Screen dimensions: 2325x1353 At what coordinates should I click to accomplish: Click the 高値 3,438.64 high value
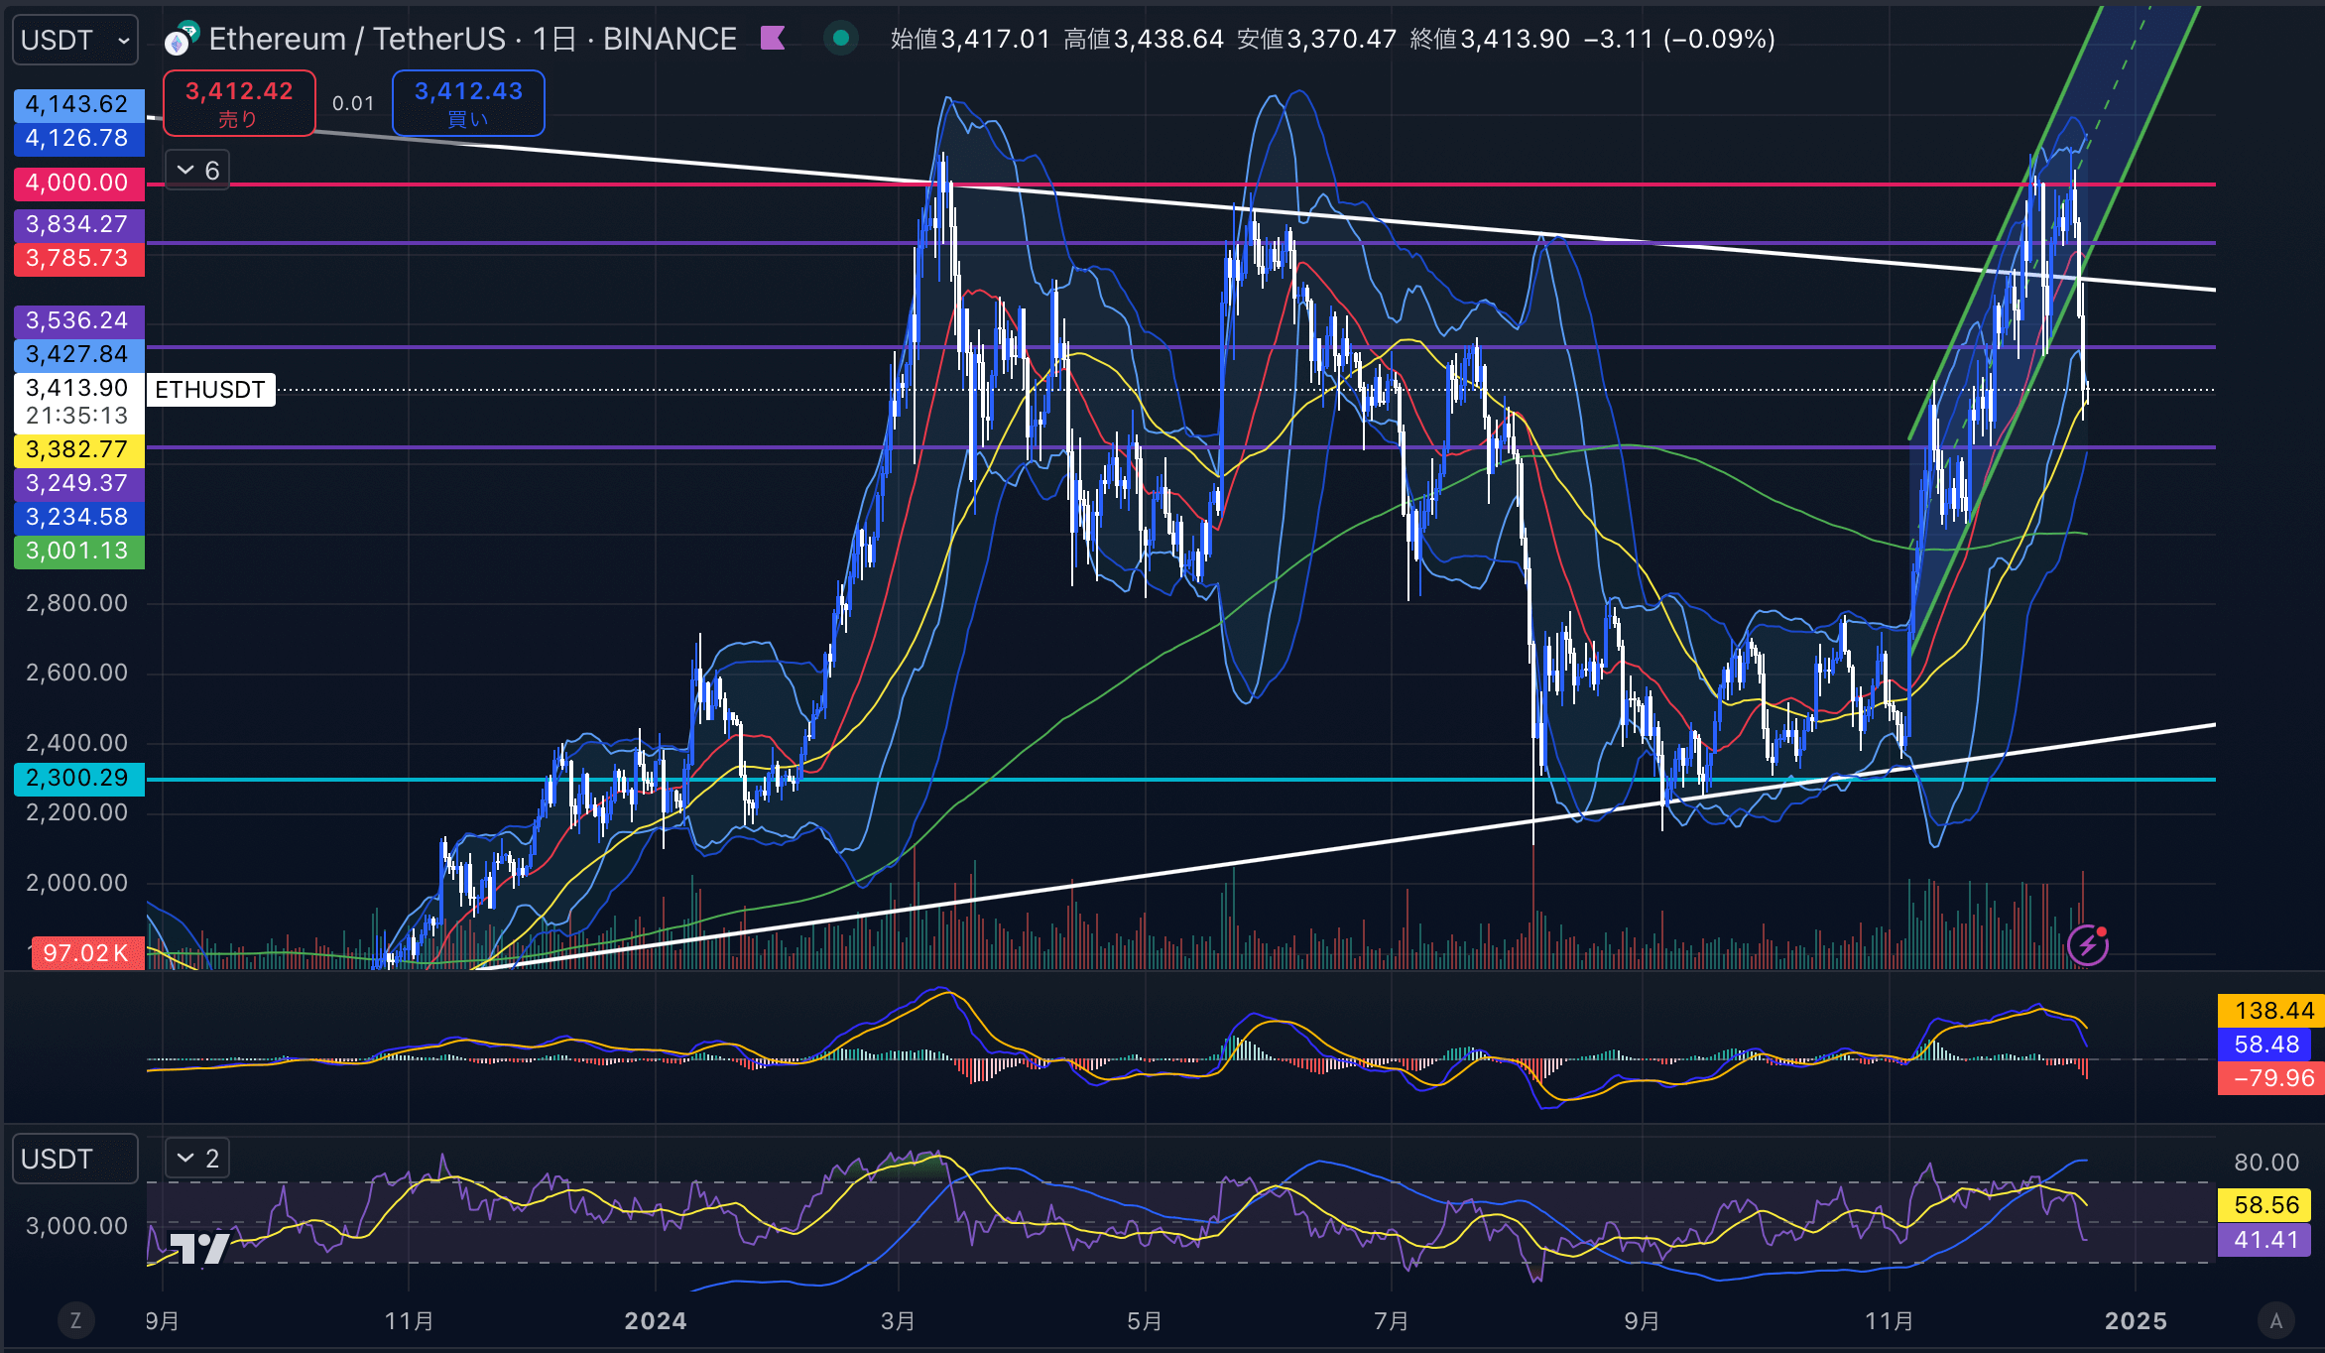pos(1144,39)
